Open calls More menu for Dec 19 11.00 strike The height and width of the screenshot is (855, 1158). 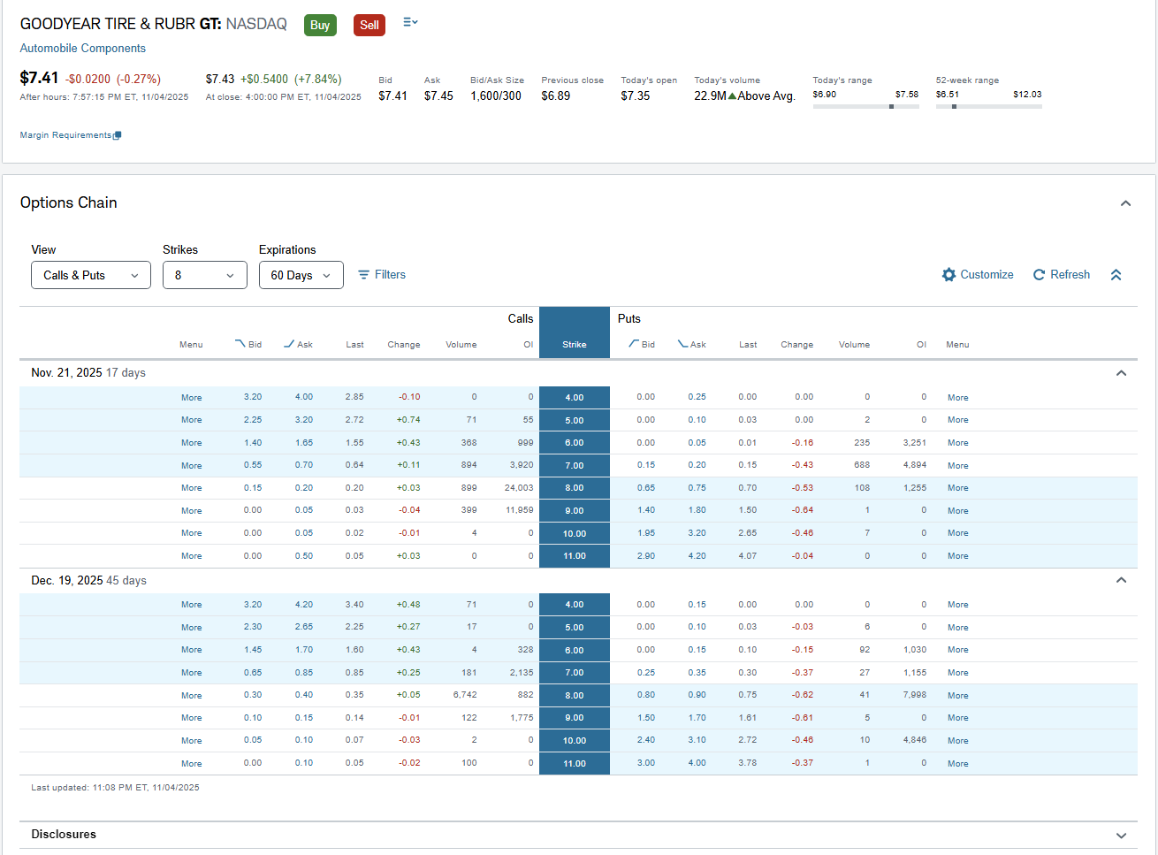pos(192,764)
